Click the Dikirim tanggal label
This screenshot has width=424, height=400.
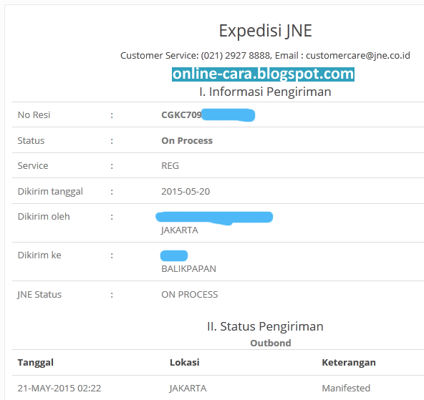pyautogui.click(x=50, y=192)
